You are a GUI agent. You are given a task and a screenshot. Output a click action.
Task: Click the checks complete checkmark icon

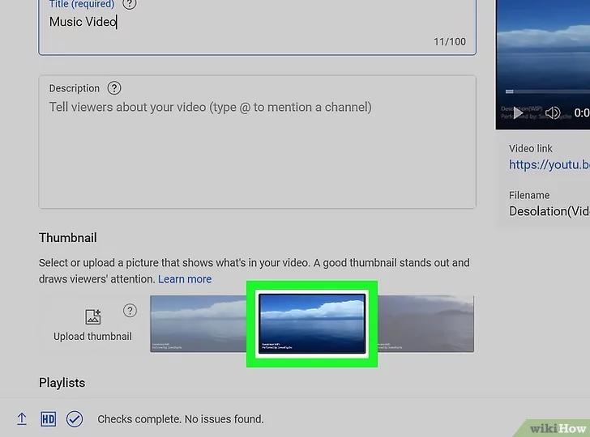[75, 419]
